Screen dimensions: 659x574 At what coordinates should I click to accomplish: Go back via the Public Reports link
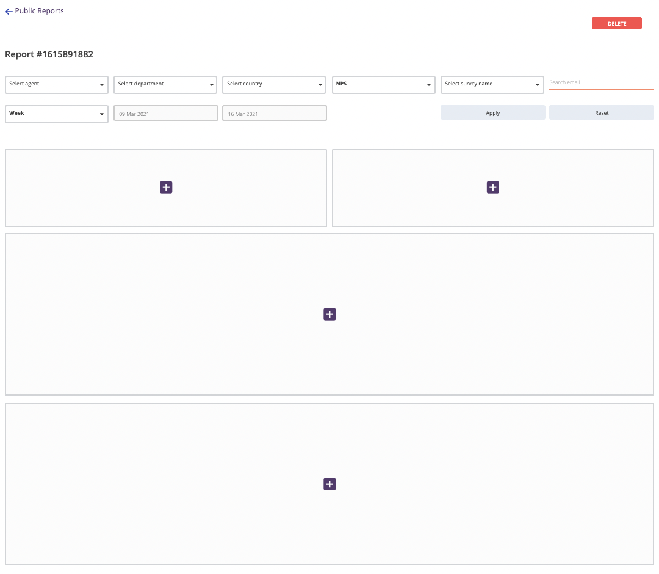(39, 11)
